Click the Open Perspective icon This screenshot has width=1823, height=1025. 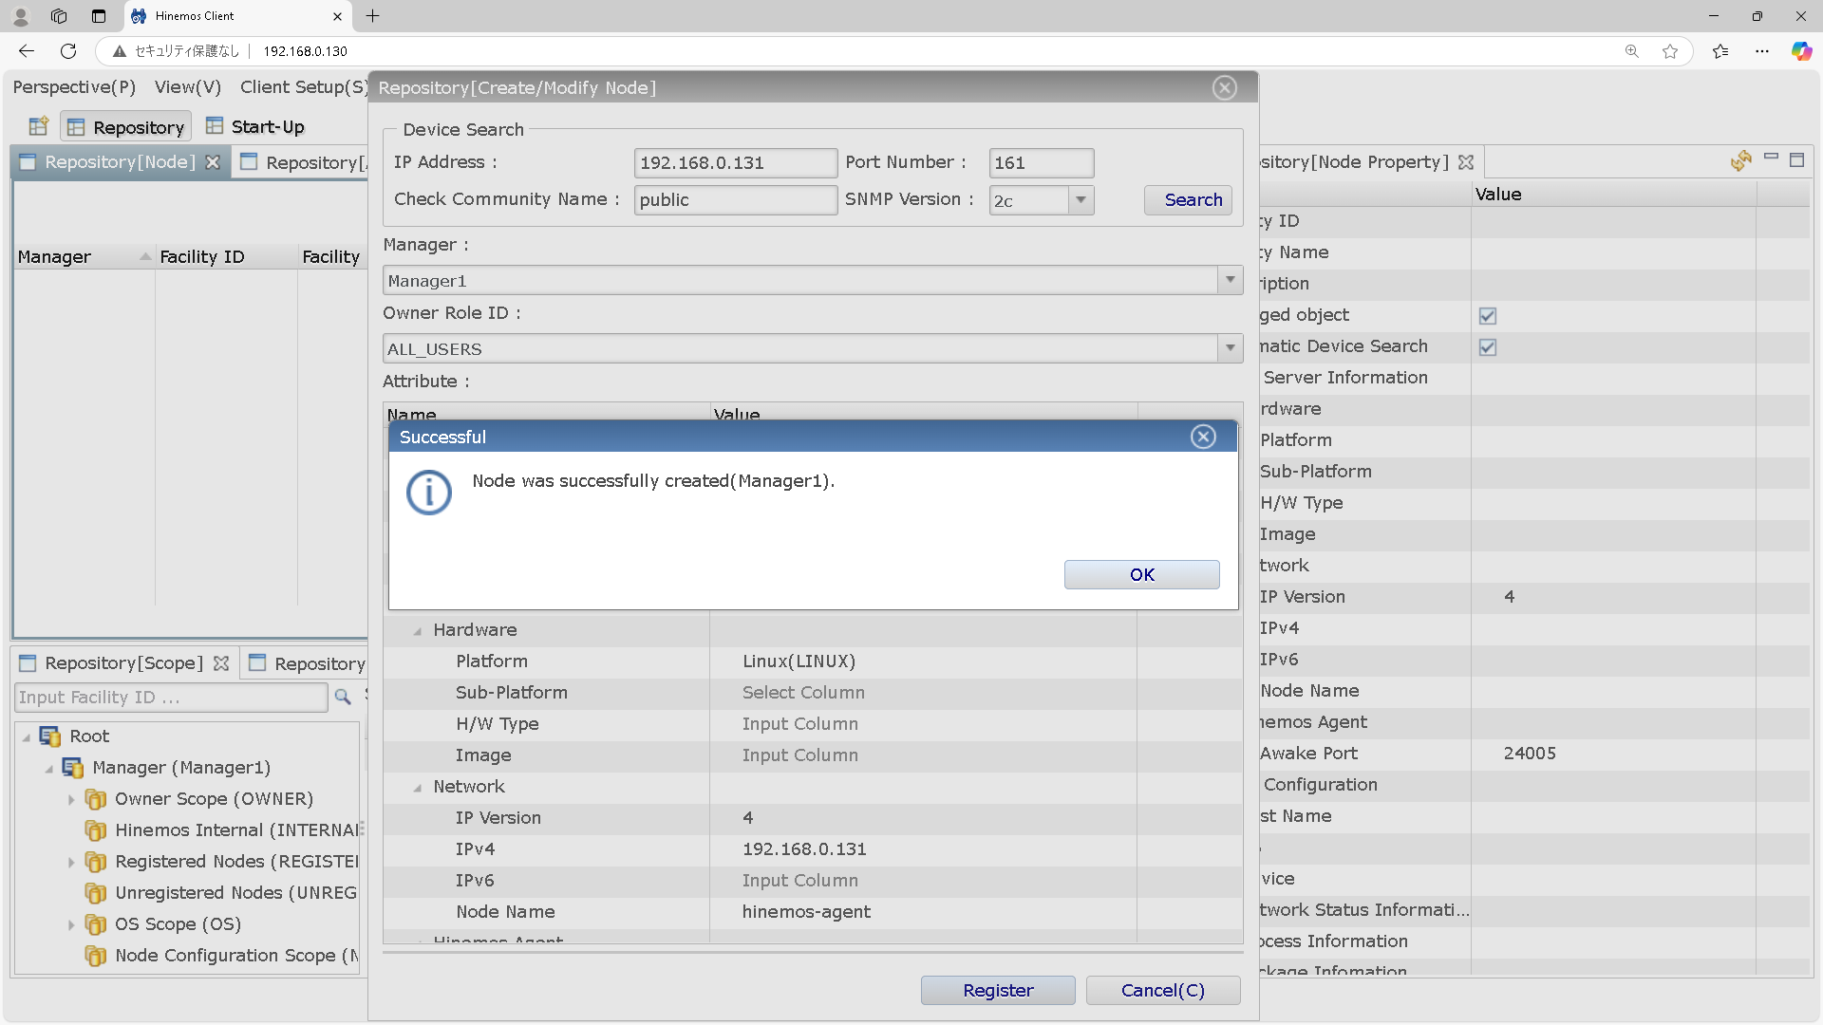tap(38, 126)
